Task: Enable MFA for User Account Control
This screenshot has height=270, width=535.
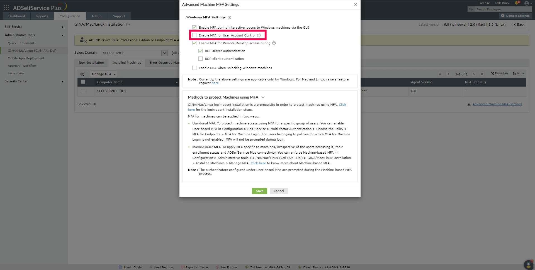Action: (194, 35)
